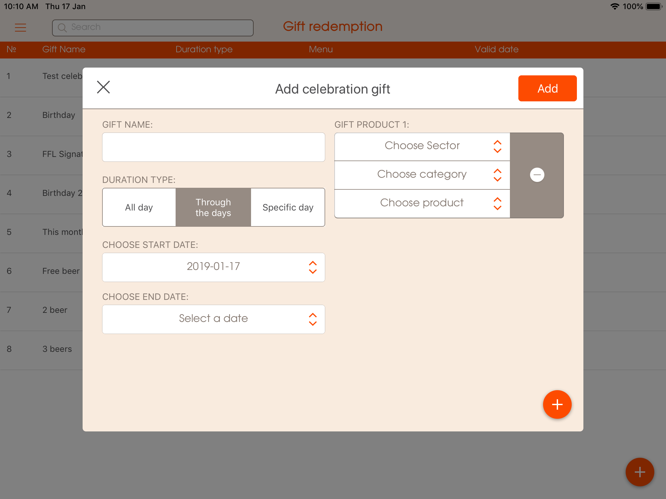Select the Specific day duration type
666x499 pixels.
(x=288, y=207)
